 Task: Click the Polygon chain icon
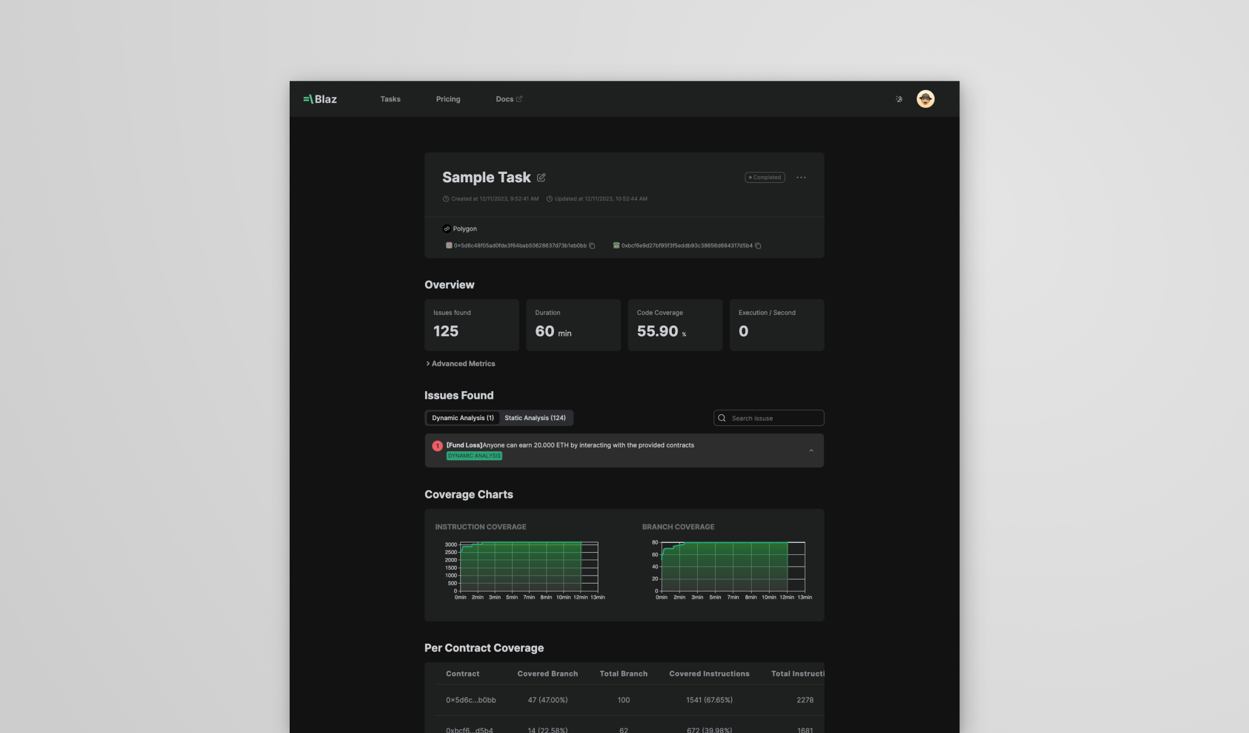pyautogui.click(x=447, y=229)
